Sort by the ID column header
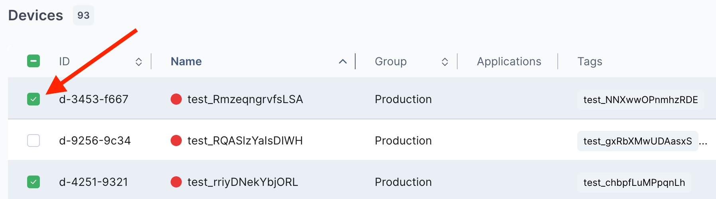This screenshot has width=716, height=199. tap(65, 61)
